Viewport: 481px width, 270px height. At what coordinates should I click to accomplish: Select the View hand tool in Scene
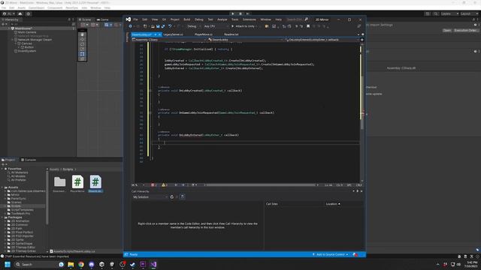[x=82, y=34]
